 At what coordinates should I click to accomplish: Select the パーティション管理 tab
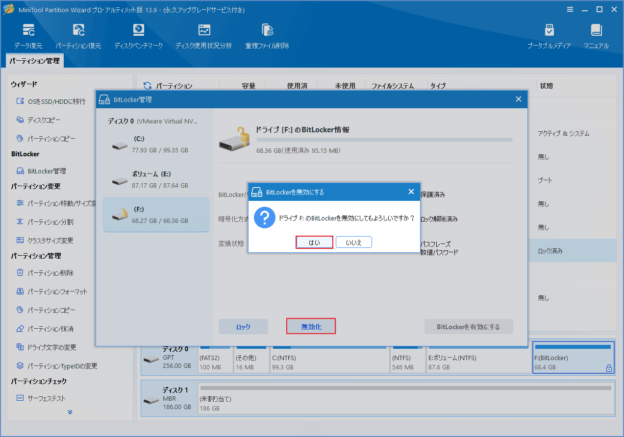[35, 61]
